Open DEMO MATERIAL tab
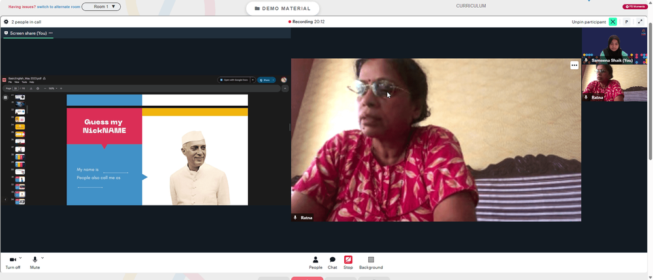This screenshot has height=280, width=653. click(x=283, y=8)
